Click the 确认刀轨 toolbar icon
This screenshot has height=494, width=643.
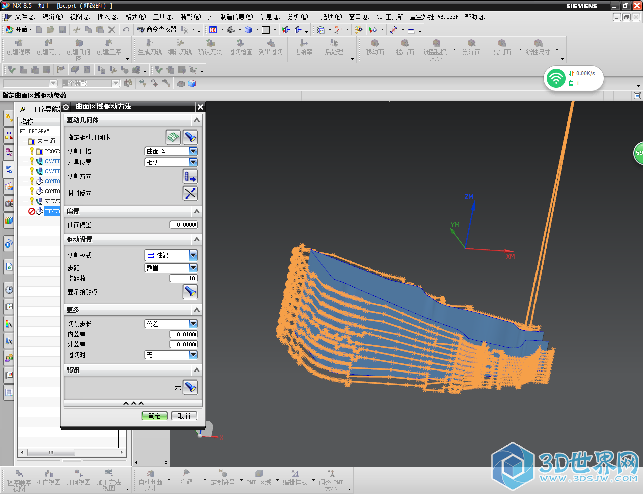(210, 47)
